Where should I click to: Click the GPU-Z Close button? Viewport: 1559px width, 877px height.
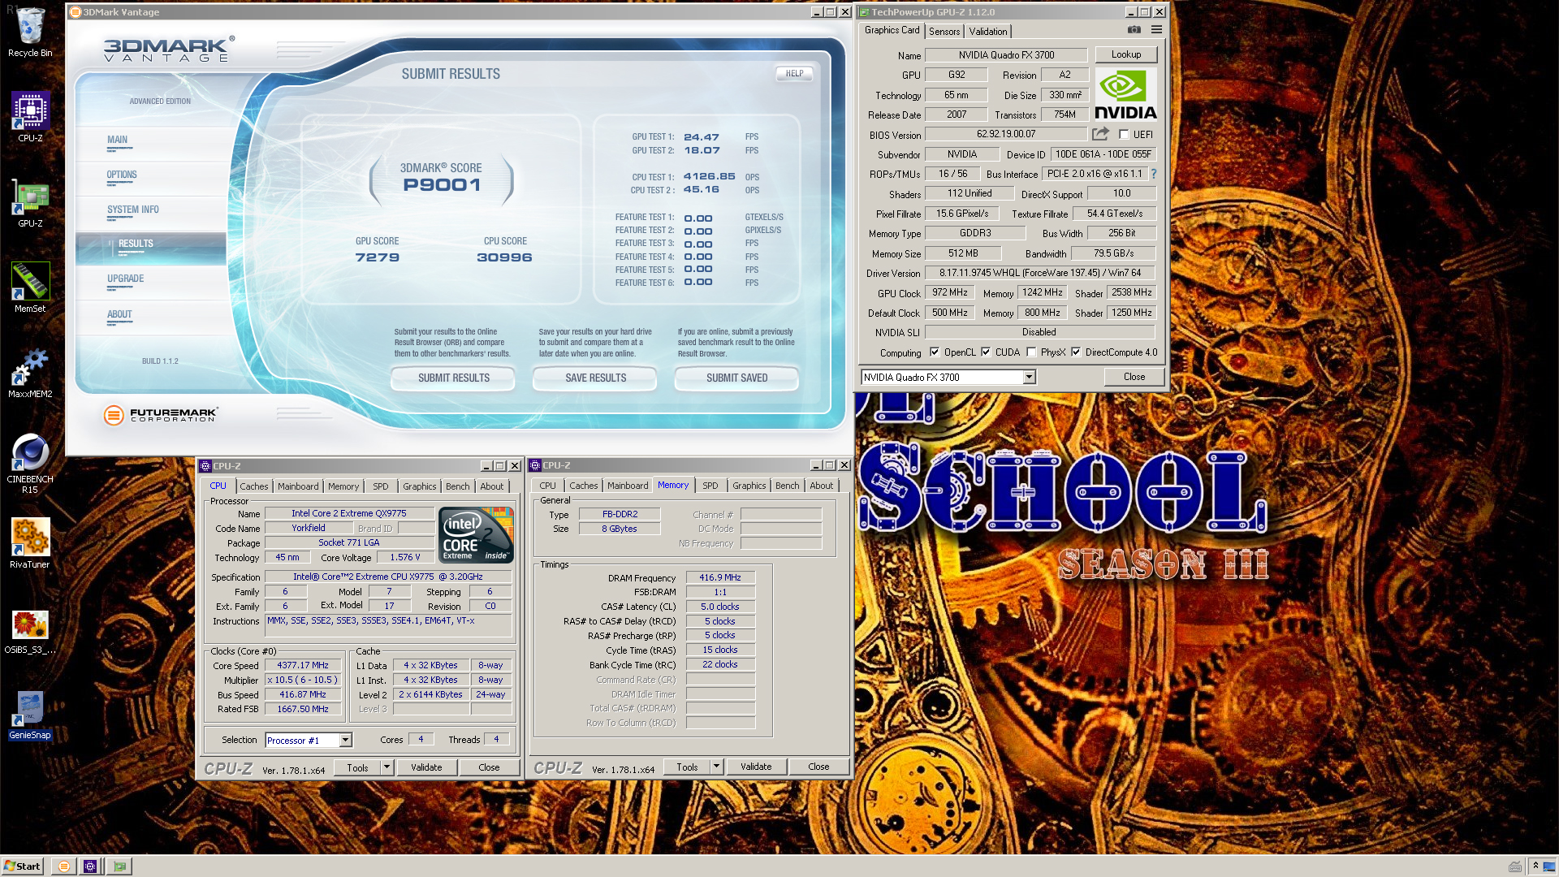click(1134, 377)
